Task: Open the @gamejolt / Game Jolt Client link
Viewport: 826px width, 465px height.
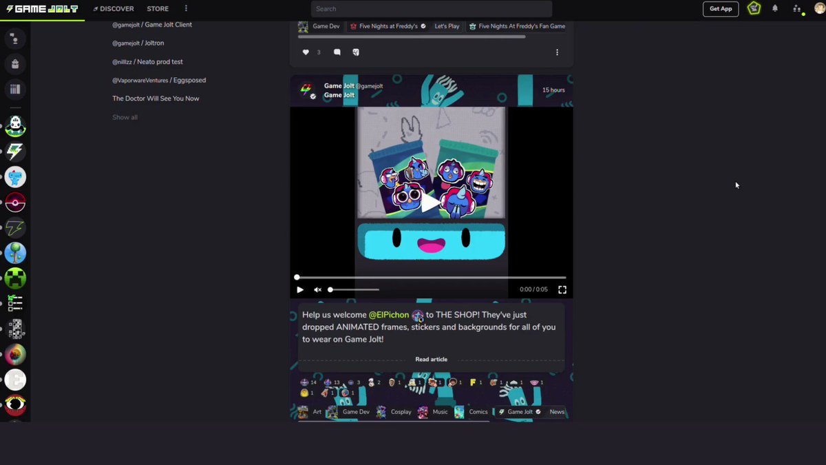Action: (x=152, y=25)
